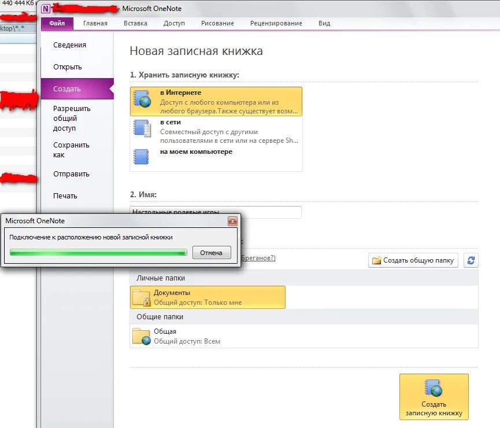Screen dimensions: 500x428
Task: Select 'в Интернете' storage option
Action: click(x=216, y=101)
